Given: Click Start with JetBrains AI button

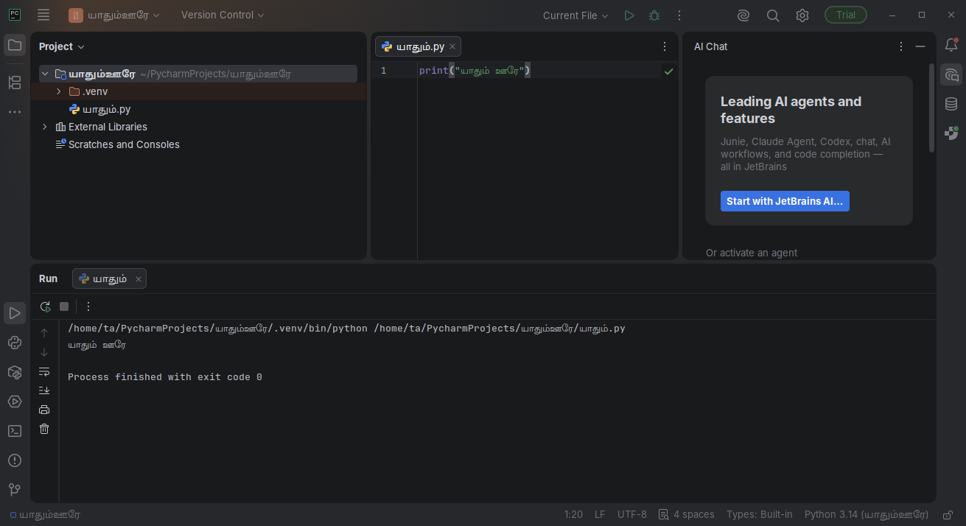Looking at the screenshot, I should (x=785, y=201).
